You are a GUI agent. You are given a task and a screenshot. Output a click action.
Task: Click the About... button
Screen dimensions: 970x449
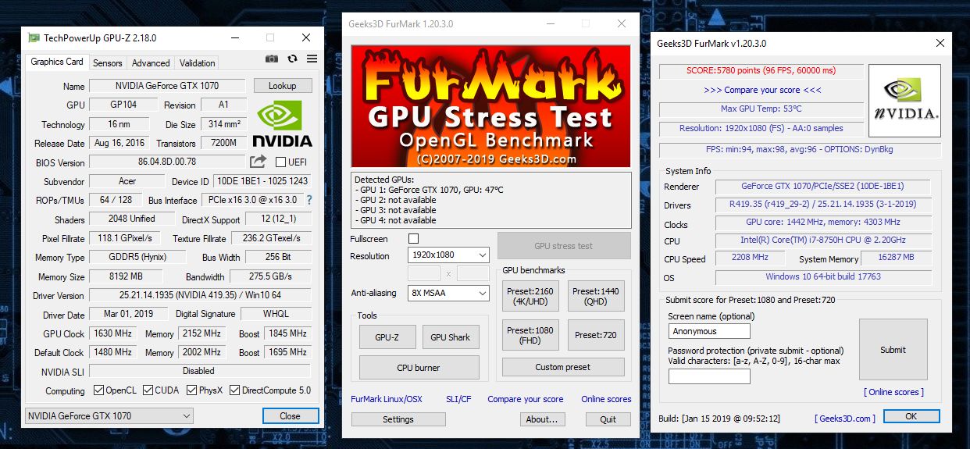(542, 419)
